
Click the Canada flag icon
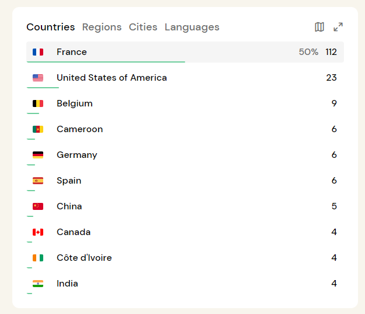38,232
